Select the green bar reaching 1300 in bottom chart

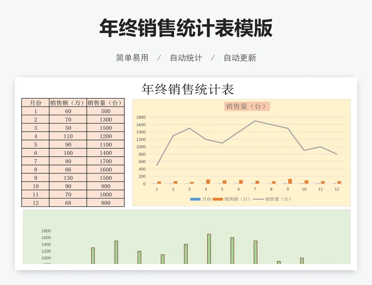(x=93, y=256)
